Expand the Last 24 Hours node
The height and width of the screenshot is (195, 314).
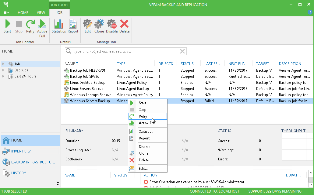[3, 76]
